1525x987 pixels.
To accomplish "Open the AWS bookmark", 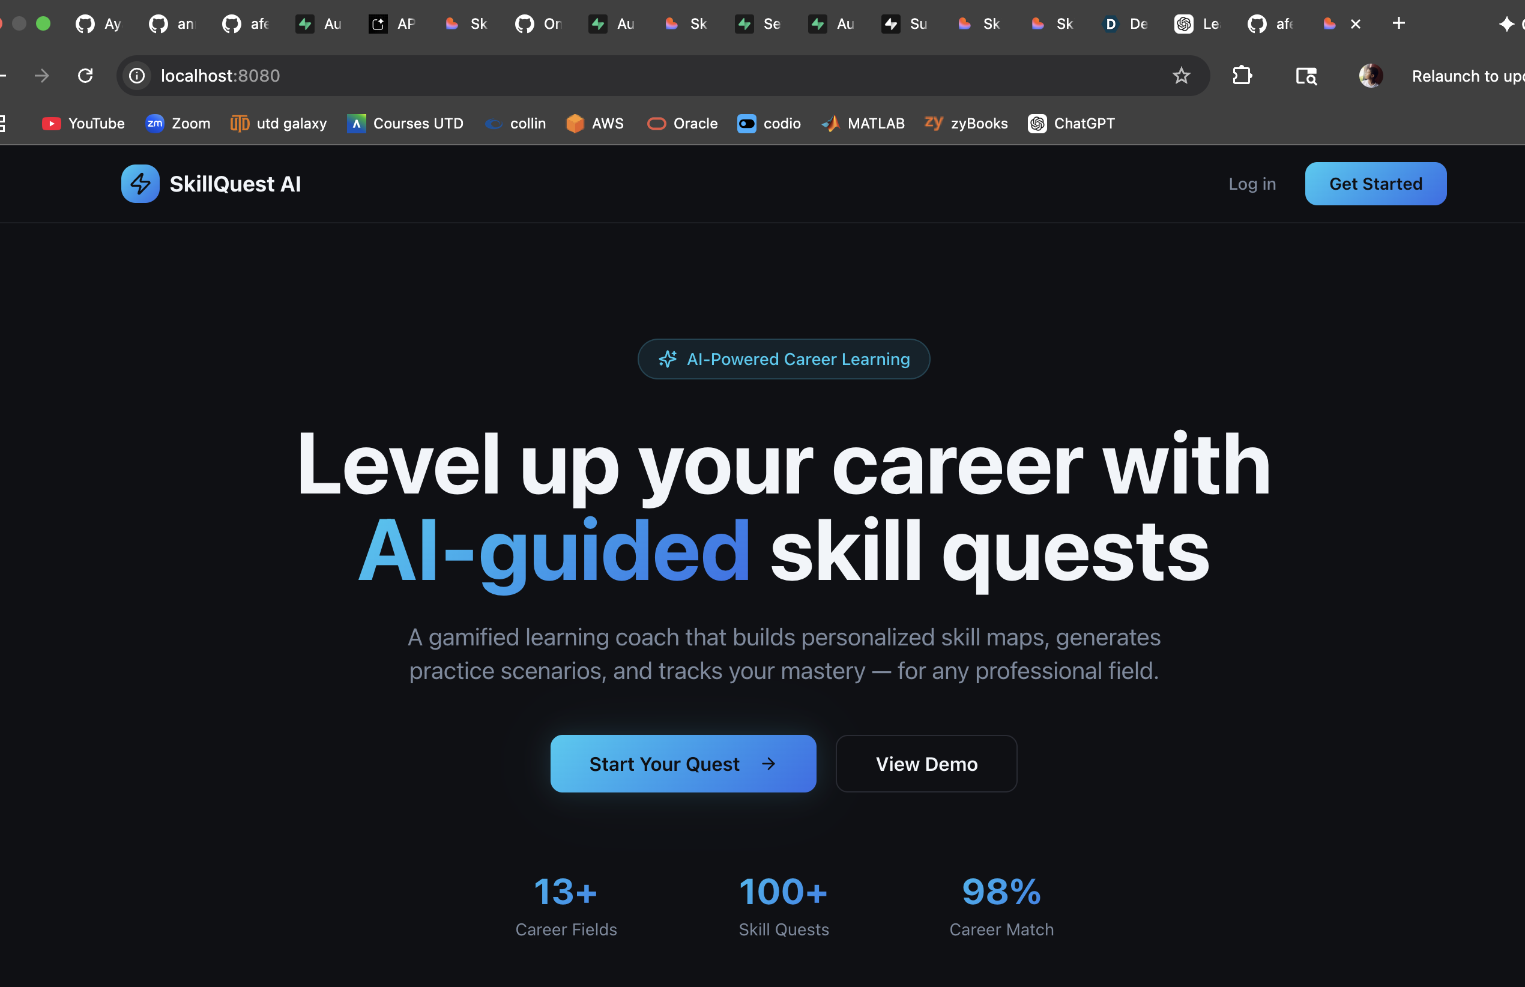I will pos(594,123).
